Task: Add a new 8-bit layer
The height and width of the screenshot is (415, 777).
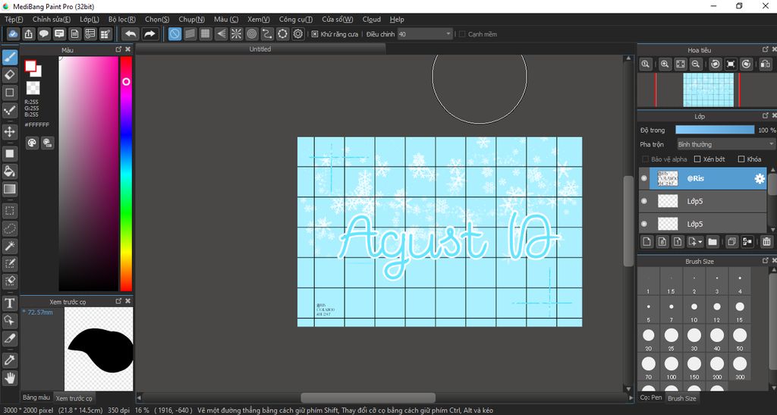Action: coord(662,242)
